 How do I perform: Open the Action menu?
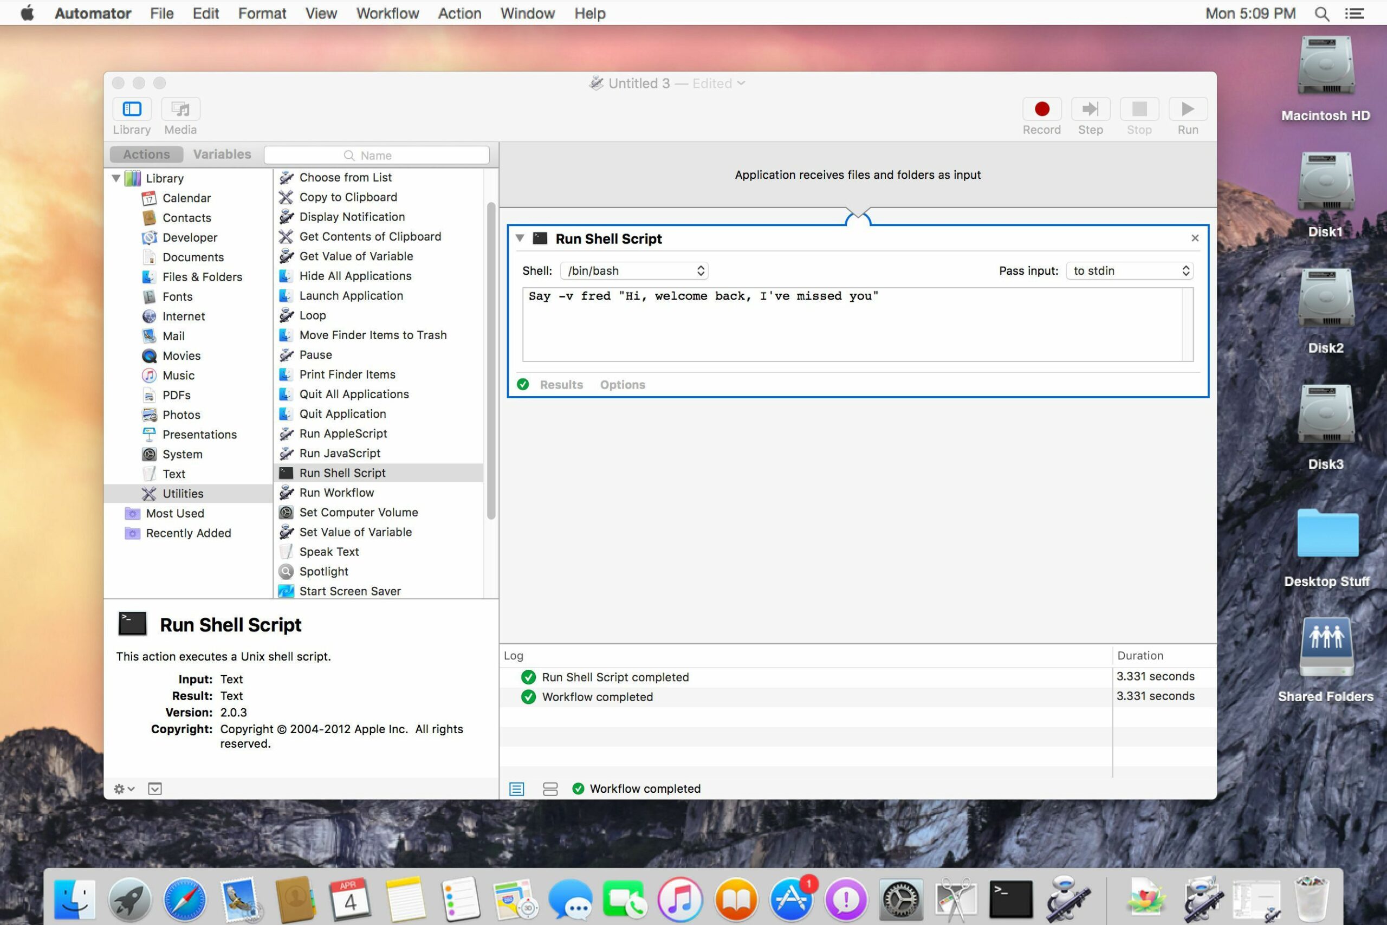459,13
